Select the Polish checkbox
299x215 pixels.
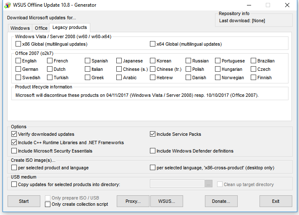pyautogui.click(x=188, y=69)
